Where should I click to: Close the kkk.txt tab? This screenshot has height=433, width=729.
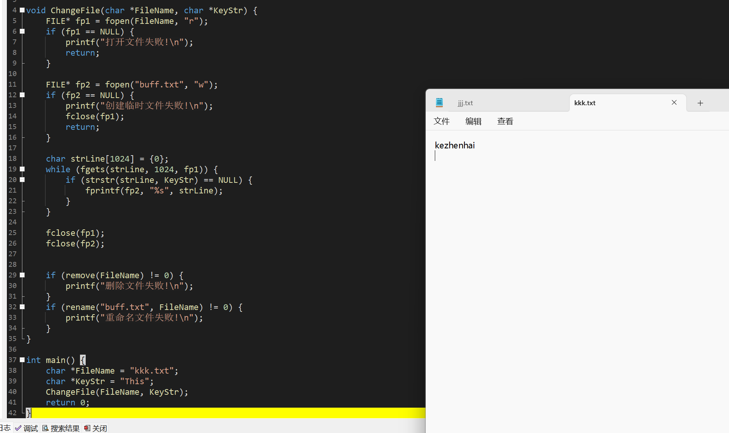point(674,103)
